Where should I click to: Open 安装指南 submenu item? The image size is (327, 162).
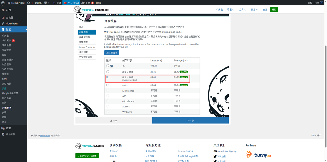tap(7, 108)
